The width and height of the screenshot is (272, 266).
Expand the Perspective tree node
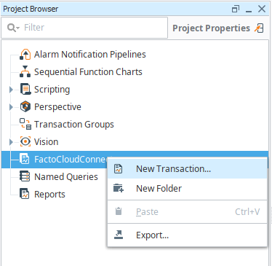[x=11, y=107]
